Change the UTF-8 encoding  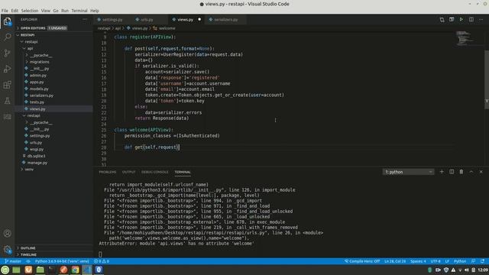[x=436, y=261]
